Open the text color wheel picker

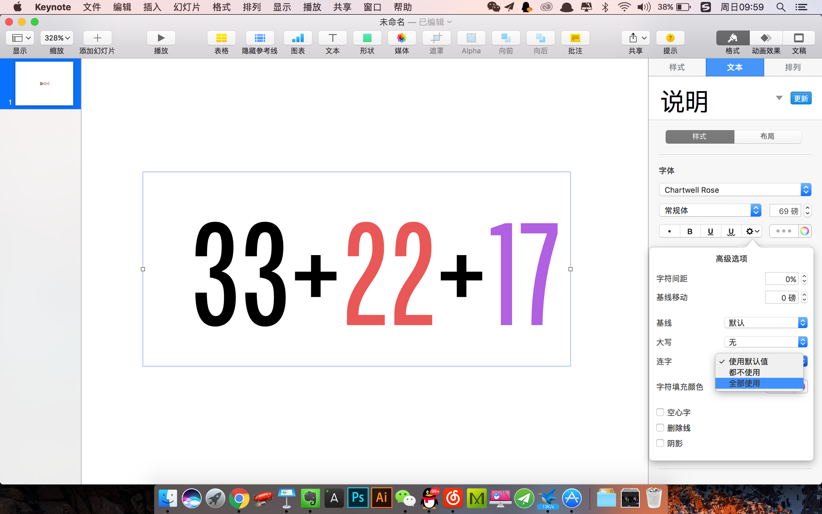pyautogui.click(x=804, y=231)
